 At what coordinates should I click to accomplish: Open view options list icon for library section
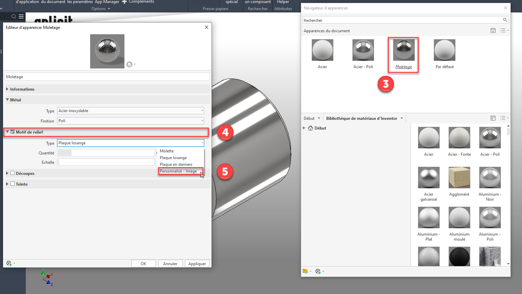[503, 118]
